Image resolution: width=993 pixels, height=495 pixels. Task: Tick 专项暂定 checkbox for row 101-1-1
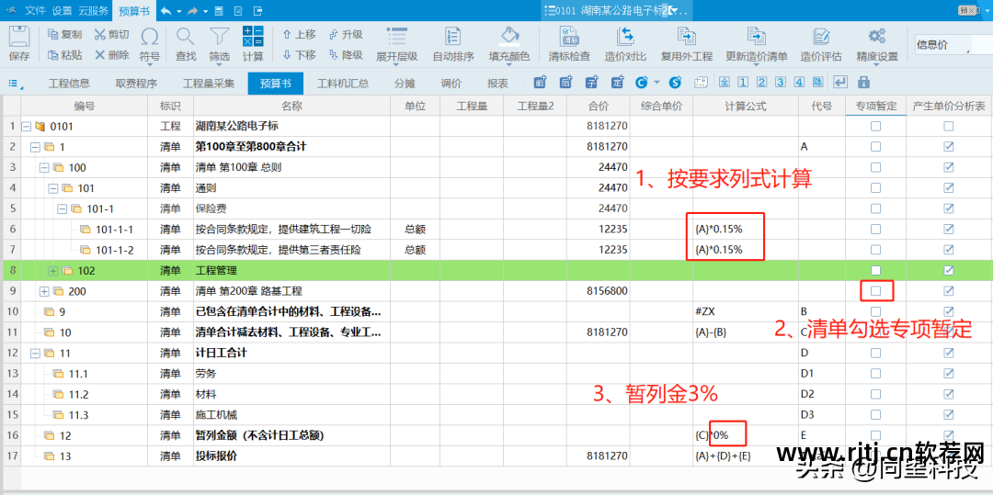pyautogui.click(x=875, y=229)
